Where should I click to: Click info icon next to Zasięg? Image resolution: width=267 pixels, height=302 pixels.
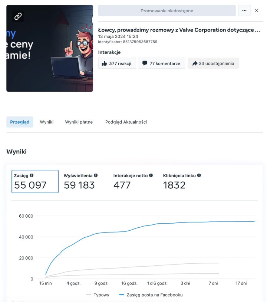(x=32, y=175)
